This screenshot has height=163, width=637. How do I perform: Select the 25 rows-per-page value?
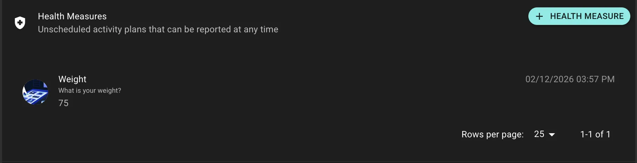coord(539,134)
